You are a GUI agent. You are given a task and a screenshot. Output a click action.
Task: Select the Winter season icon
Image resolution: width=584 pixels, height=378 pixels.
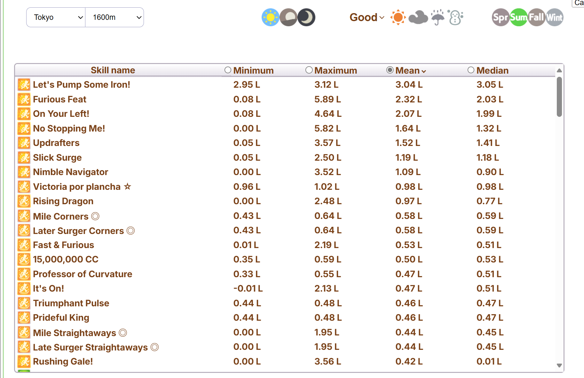[x=555, y=17]
